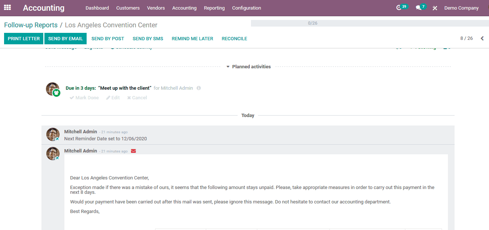Screen dimensions: 489x230
Task: Click Mitchell Admin avatar on planned activity
Action: click(x=53, y=89)
